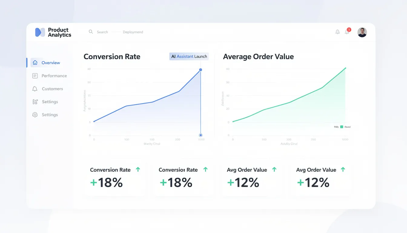Click the sliders icon next to Settings
Image resolution: width=407 pixels, height=233 pixels.
coord(35,102)
